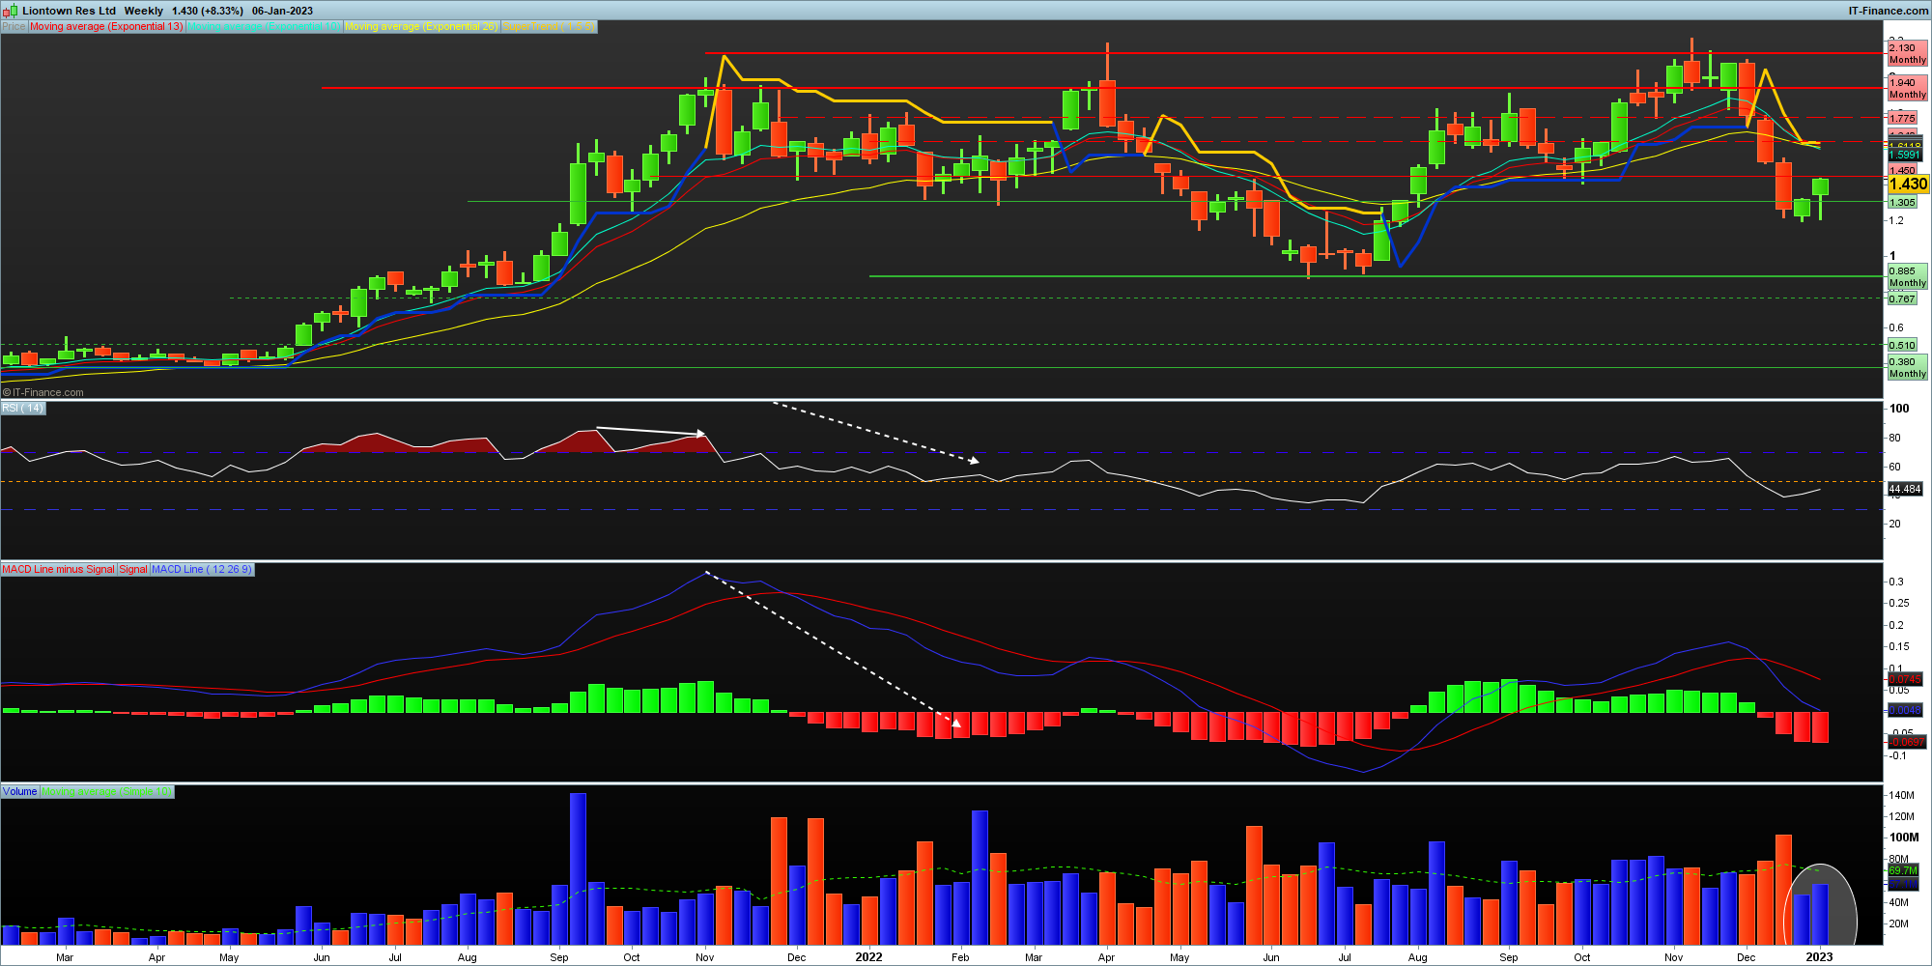The width and height of the screenshot is (1932, 966).
Task: Click the MACD Line minus Signal label
Action: [x=58, y=570]
